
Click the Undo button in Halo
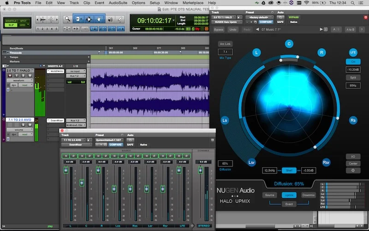233,30
